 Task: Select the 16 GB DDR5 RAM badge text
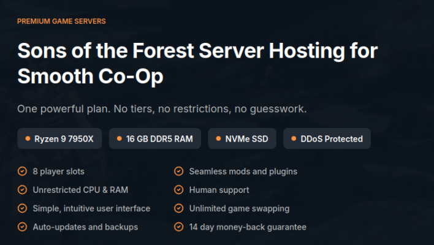click(159, 139)
